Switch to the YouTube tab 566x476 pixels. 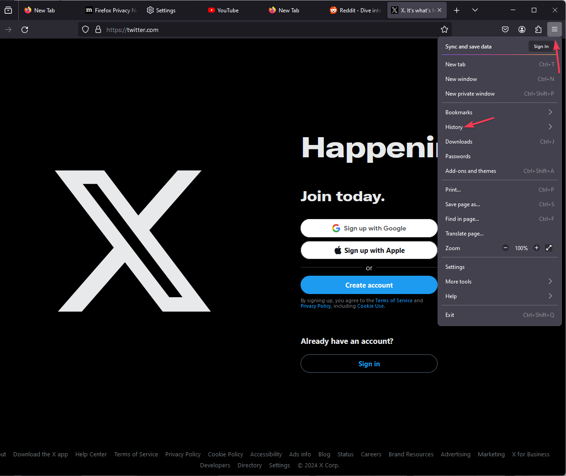point(233,10)
